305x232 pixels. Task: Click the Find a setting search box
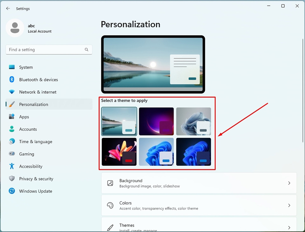pyautogui.click(x=49, y=50)
